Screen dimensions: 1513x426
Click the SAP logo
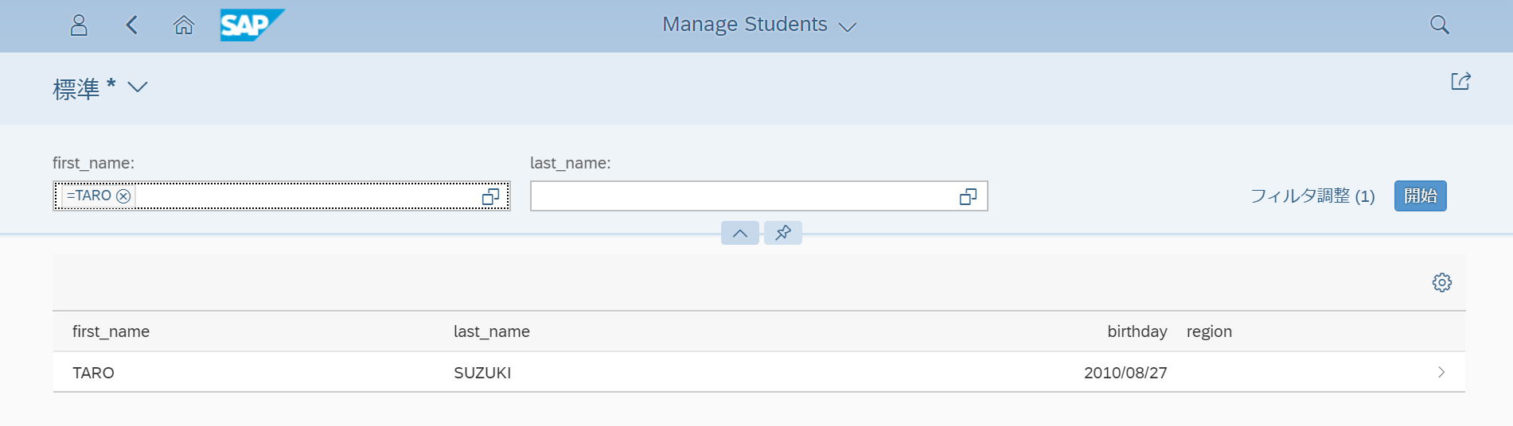coord(252,25)
